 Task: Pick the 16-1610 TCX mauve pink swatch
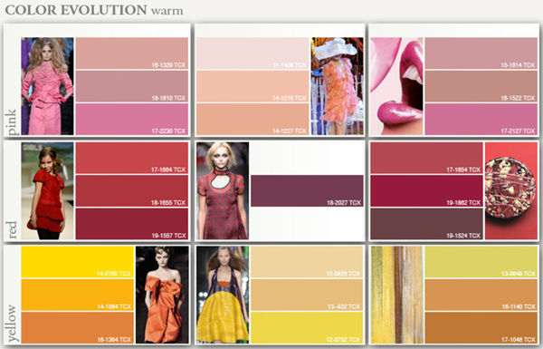(x=132, y=86)
